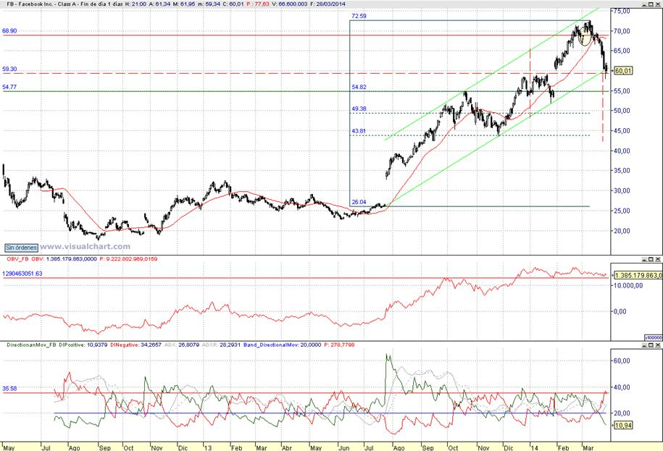Click the 35.58 directional line label
Image resolution: width=663 pixels, height=451 pixels.
tap(9, 389)
